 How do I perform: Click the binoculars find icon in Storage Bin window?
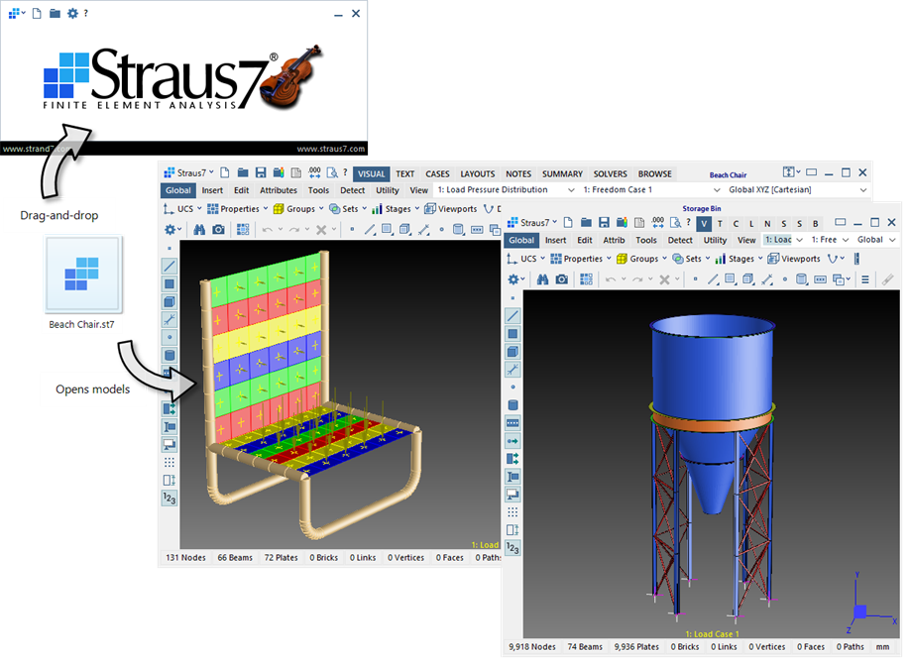pos(542,279)
